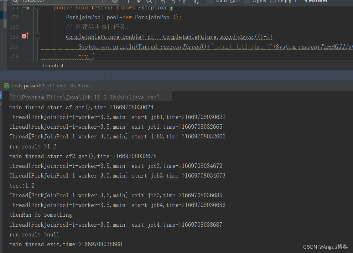Click the 'run result->null' console line
Image resolution: width=353 pixels, height=253 pixels.
tap(34, 235)
